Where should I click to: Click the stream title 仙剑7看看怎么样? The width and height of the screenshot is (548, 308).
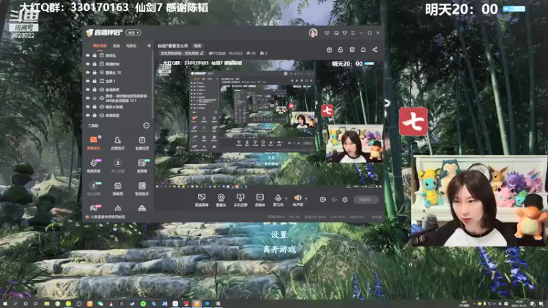tap(173, 46)
